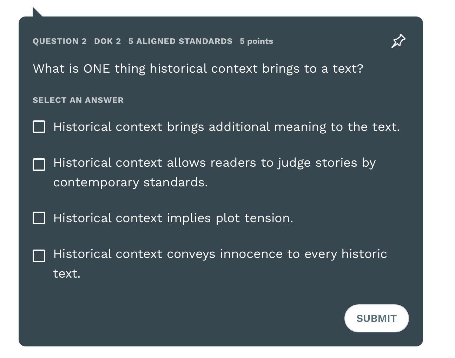The width and height of the screenshot is (455, 358).
Task: Mark the 'conveys innocence' answer checkbox
Action: tap(39, 256)
